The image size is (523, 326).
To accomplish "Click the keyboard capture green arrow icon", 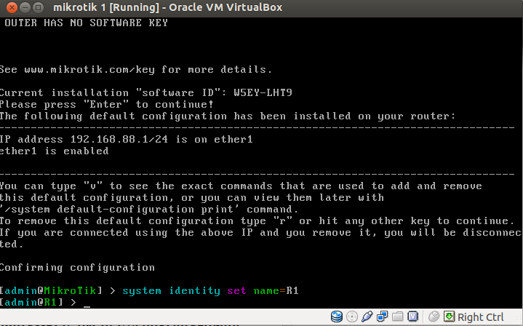I will [x=449, y=317].
